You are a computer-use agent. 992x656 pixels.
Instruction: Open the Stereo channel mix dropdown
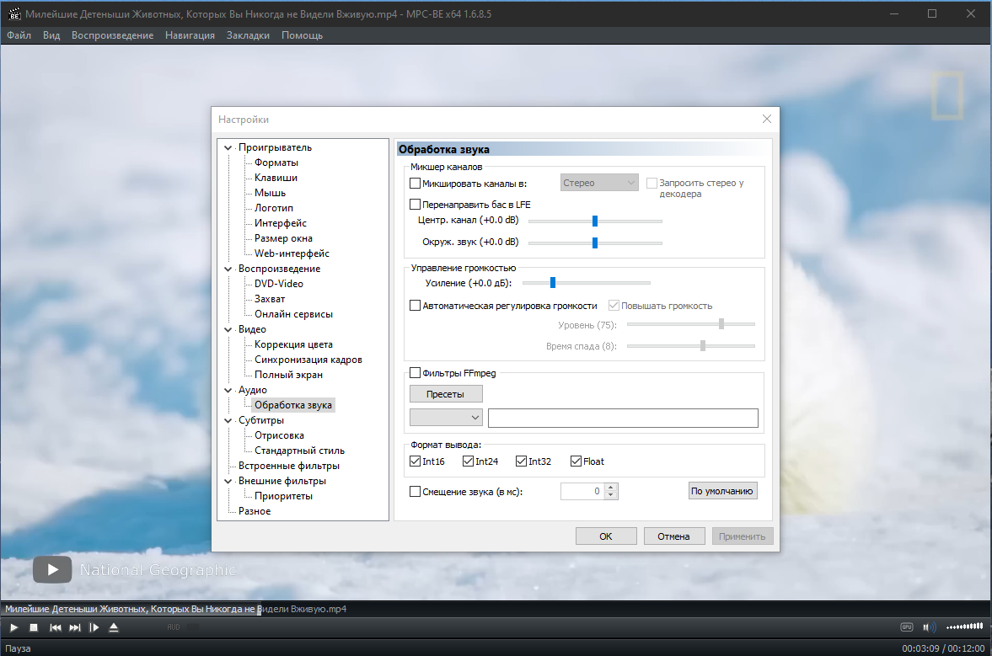coord(599,183)
